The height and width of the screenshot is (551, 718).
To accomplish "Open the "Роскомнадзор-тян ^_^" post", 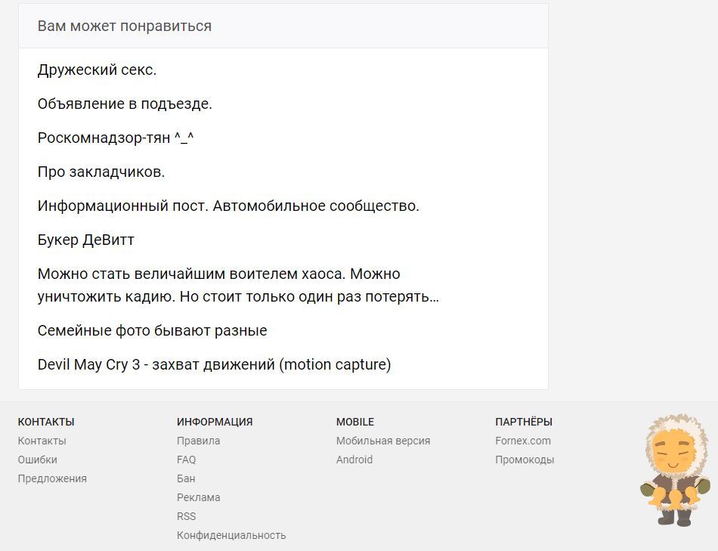I will (x=116, y=138).
